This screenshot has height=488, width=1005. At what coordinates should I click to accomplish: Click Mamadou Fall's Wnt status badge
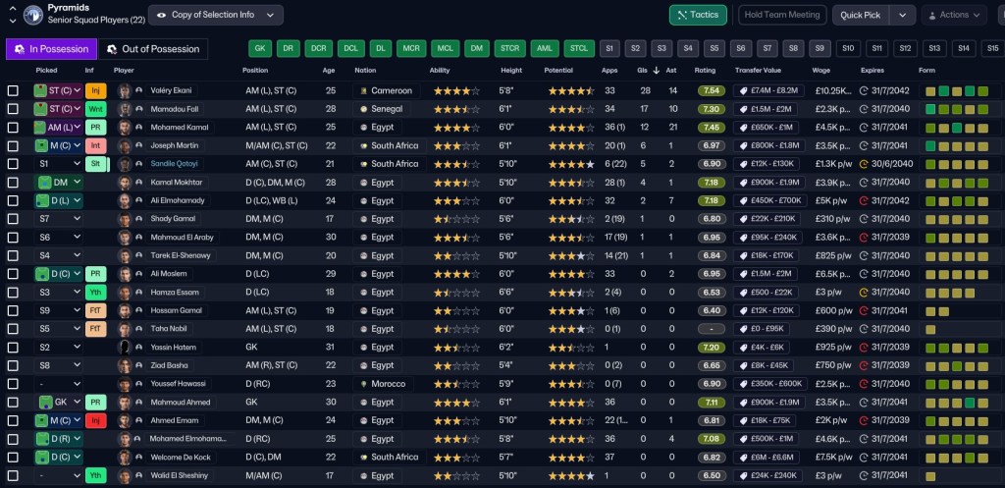tap(95, 109)
